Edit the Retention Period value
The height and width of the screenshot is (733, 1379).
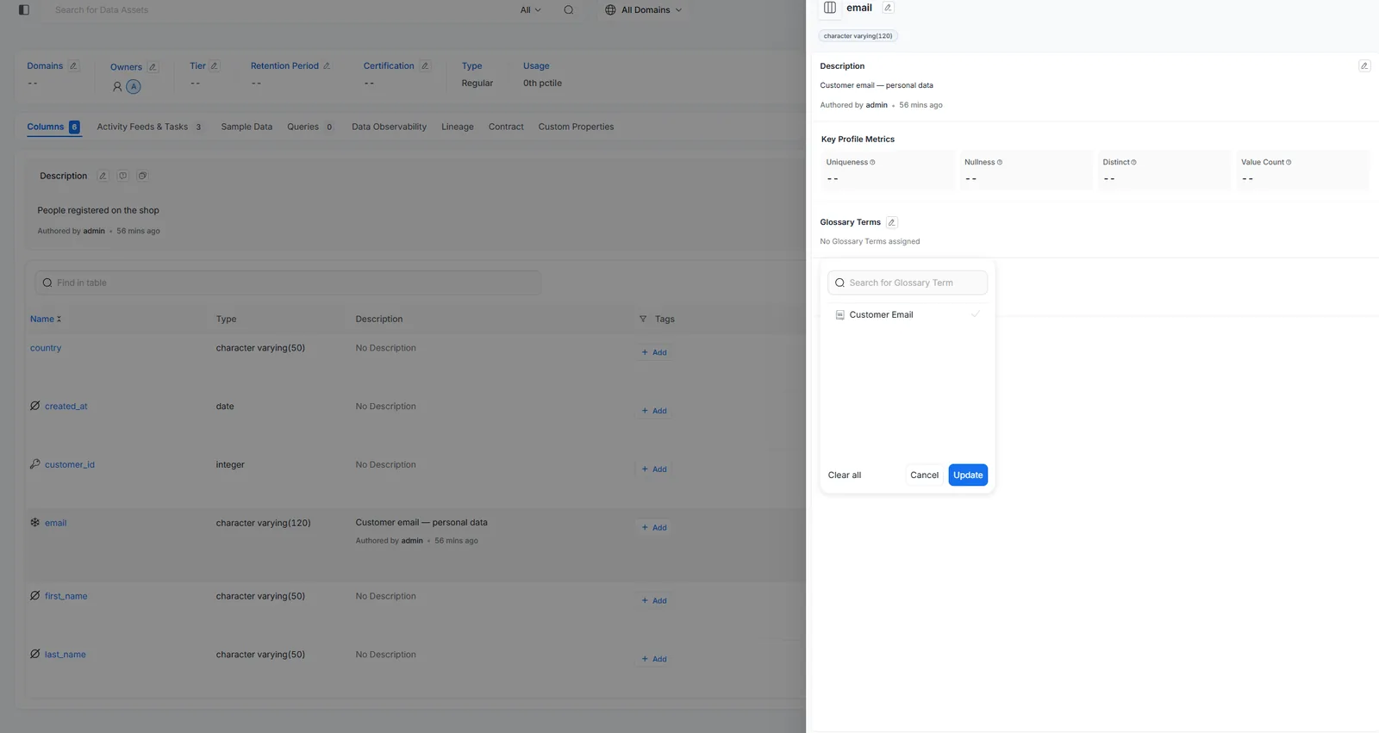tap(327, 65)
